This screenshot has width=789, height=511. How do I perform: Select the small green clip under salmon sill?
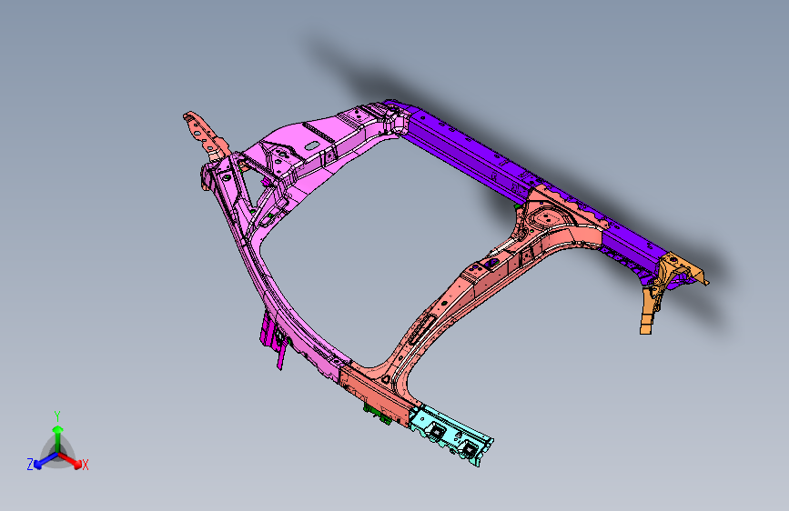pyautogui.click(x=378, y=413)
